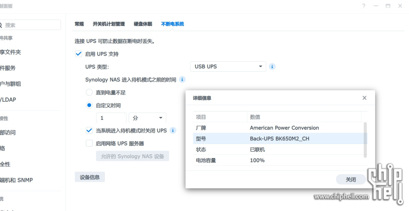Viewport: 409px width, 211px height.
Task: Click Back-UPS BK650M2_CH model value
Action: (x=279, y=138)
